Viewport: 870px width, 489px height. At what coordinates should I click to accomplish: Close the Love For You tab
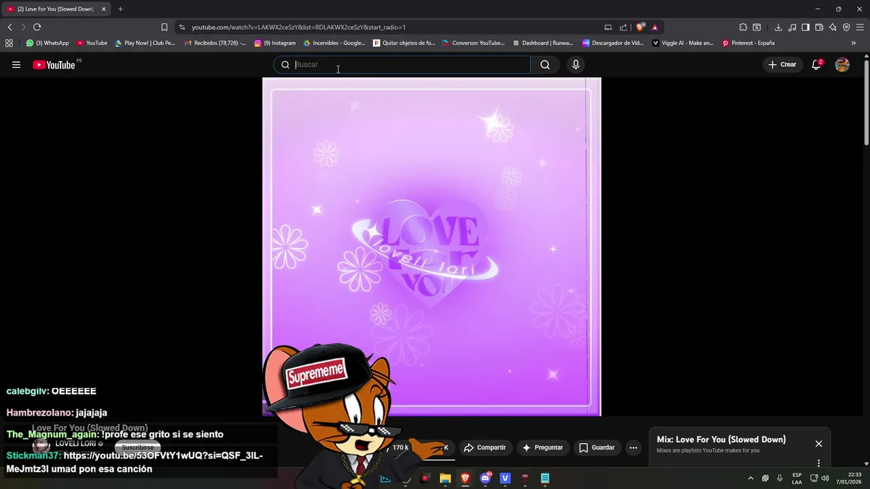tap(103, 9)
